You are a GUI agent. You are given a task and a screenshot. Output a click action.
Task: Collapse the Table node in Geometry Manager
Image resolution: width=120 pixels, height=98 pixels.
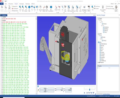point(98,34)
